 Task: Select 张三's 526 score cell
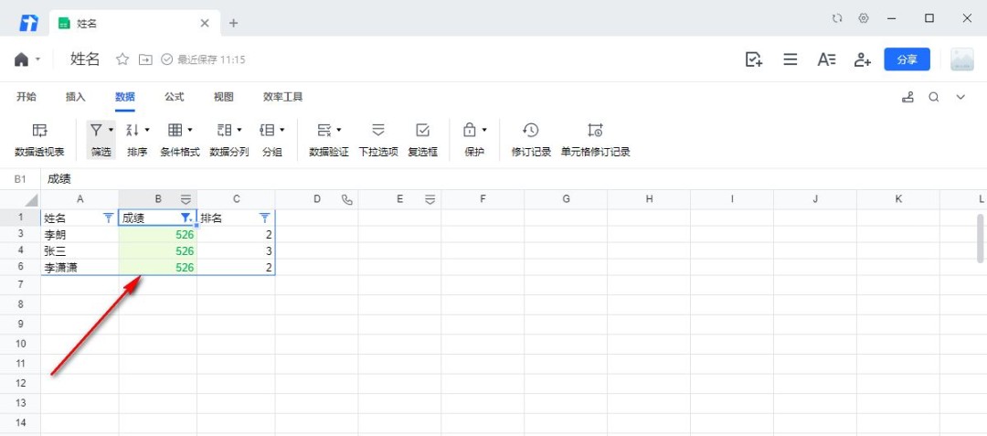(158, 250)
